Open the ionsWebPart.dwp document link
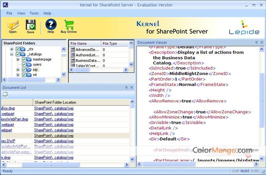 [x=14, y=119]
